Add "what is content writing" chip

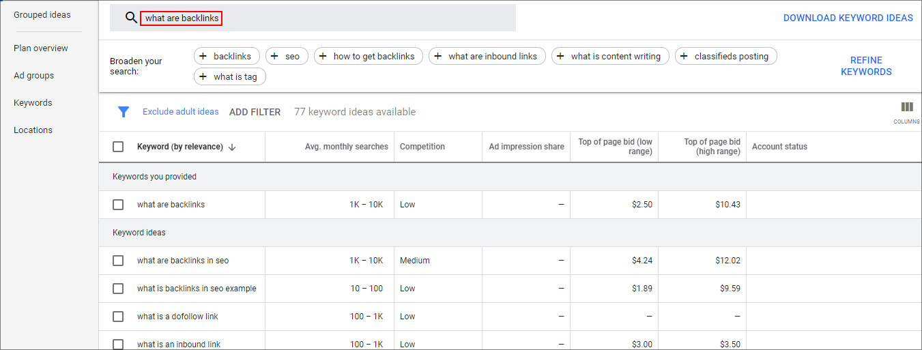[x=610, y=56]
